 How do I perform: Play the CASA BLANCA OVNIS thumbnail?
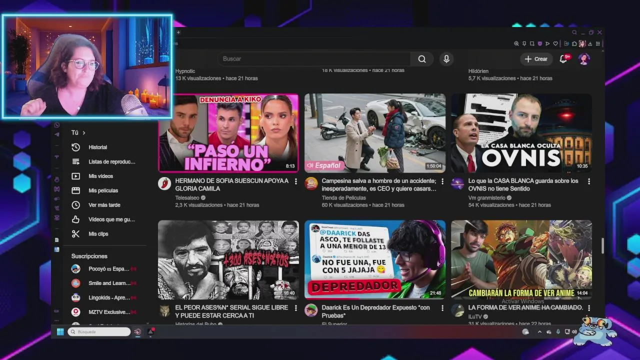(x=521, y=133)
